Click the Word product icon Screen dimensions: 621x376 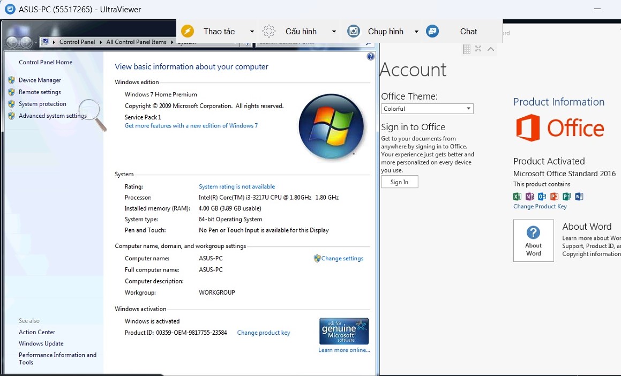pyautogui.click(x=579, y=197)
